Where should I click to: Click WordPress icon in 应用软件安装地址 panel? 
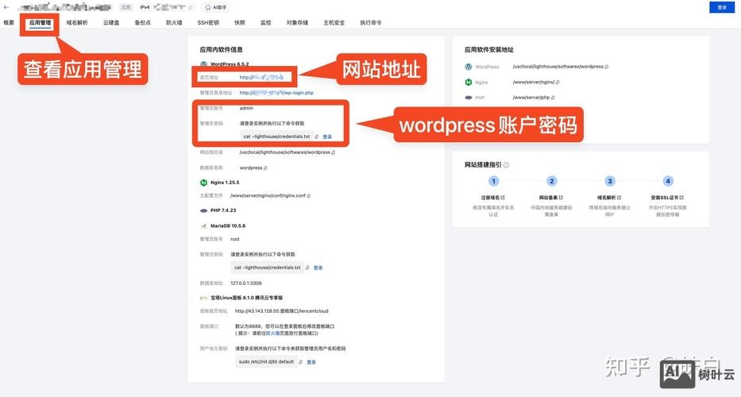point(469,67)
